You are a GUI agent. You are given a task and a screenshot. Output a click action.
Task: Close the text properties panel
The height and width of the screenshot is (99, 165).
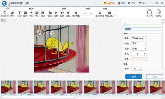(x=163, y=21)
